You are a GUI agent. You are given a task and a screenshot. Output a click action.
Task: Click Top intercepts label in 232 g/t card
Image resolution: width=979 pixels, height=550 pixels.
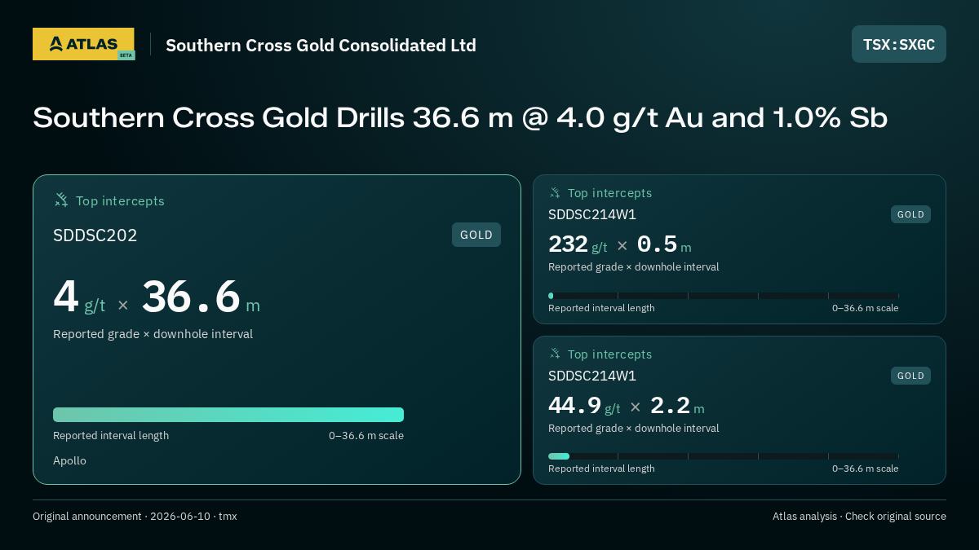tap(610, 193)
